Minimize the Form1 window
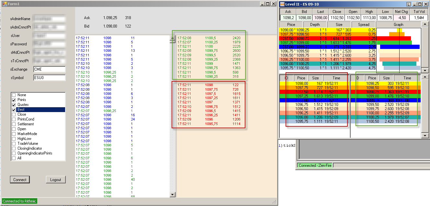Image resolution: width=430 pixels, height=206 pixels. tap(262, 4)
